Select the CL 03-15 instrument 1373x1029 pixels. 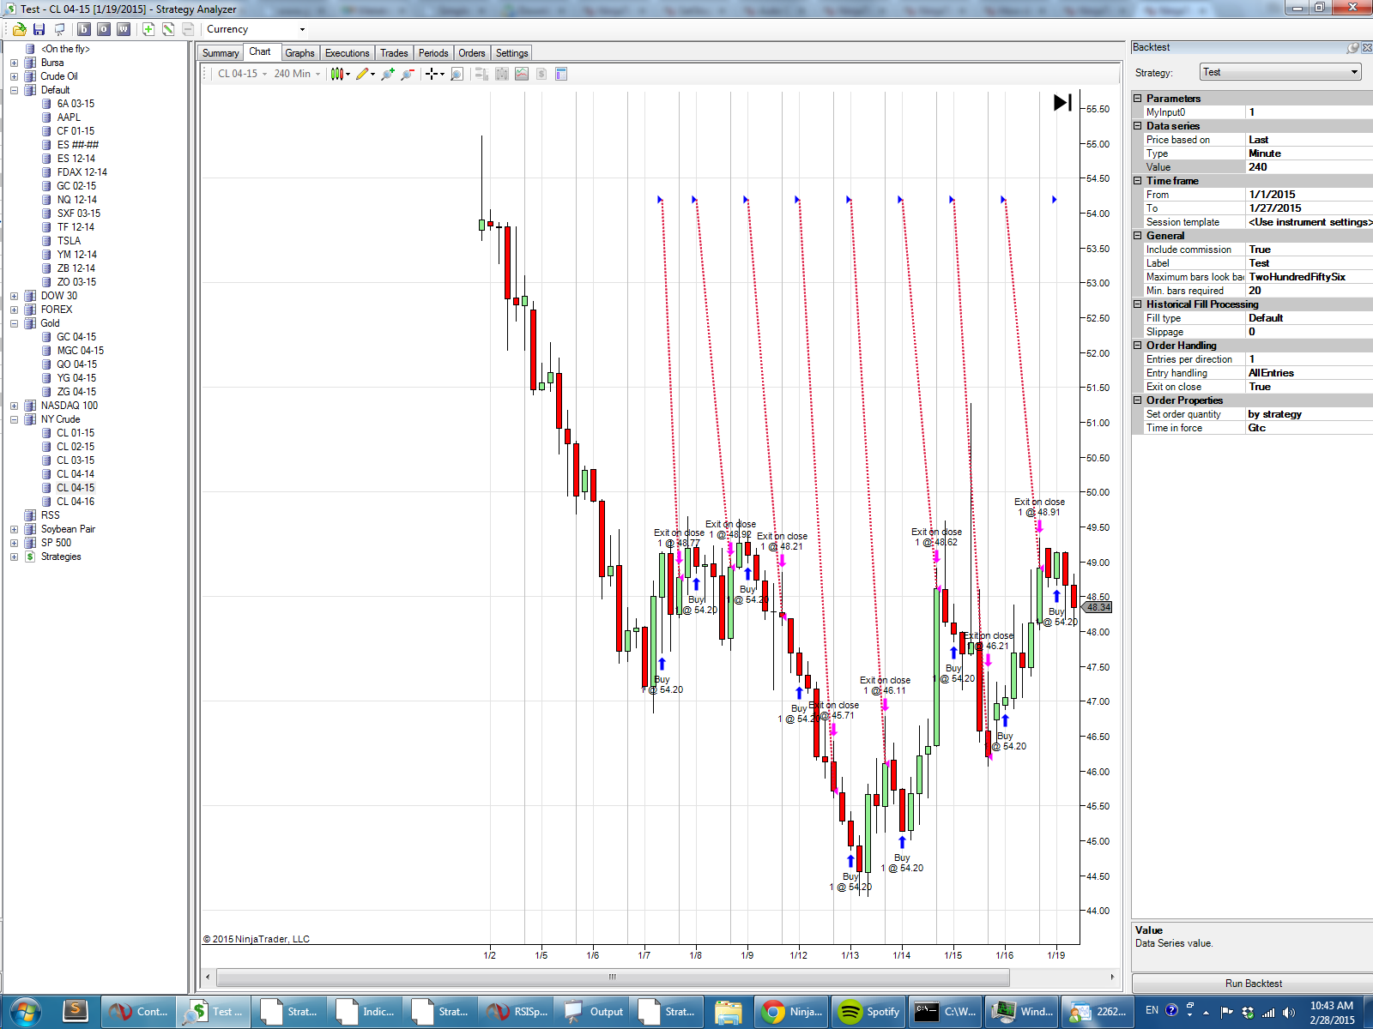76,460
